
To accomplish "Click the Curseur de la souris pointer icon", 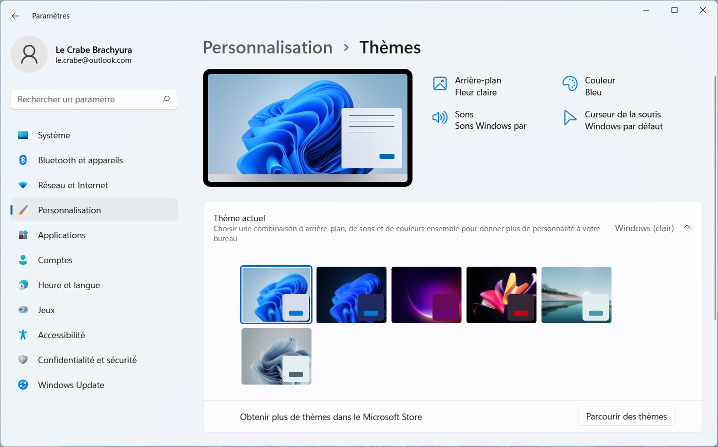I will (570, 117).
